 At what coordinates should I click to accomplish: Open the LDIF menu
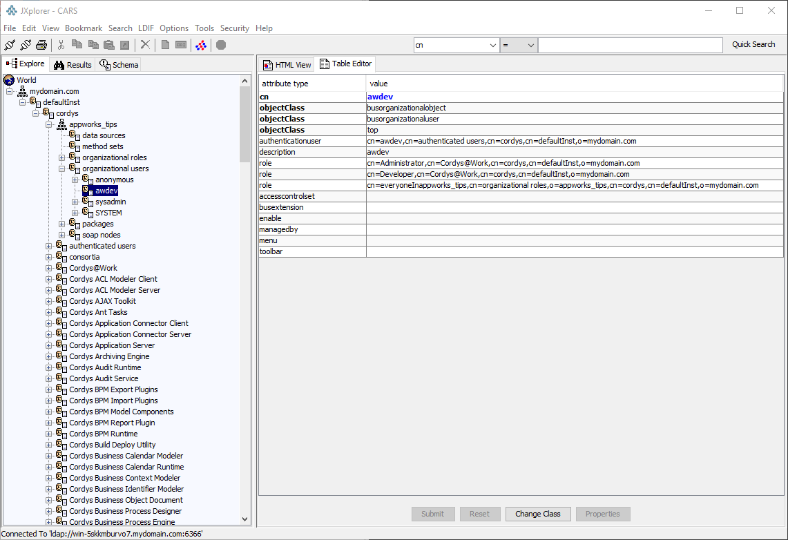[x=146, y=28]
